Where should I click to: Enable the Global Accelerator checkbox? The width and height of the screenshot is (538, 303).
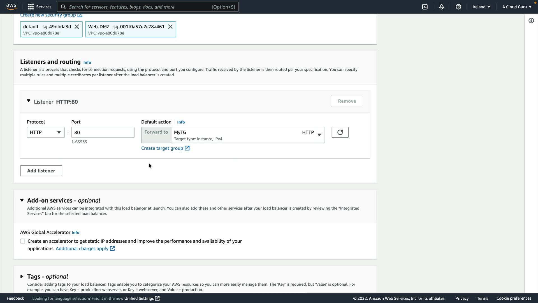pos(23,241)
